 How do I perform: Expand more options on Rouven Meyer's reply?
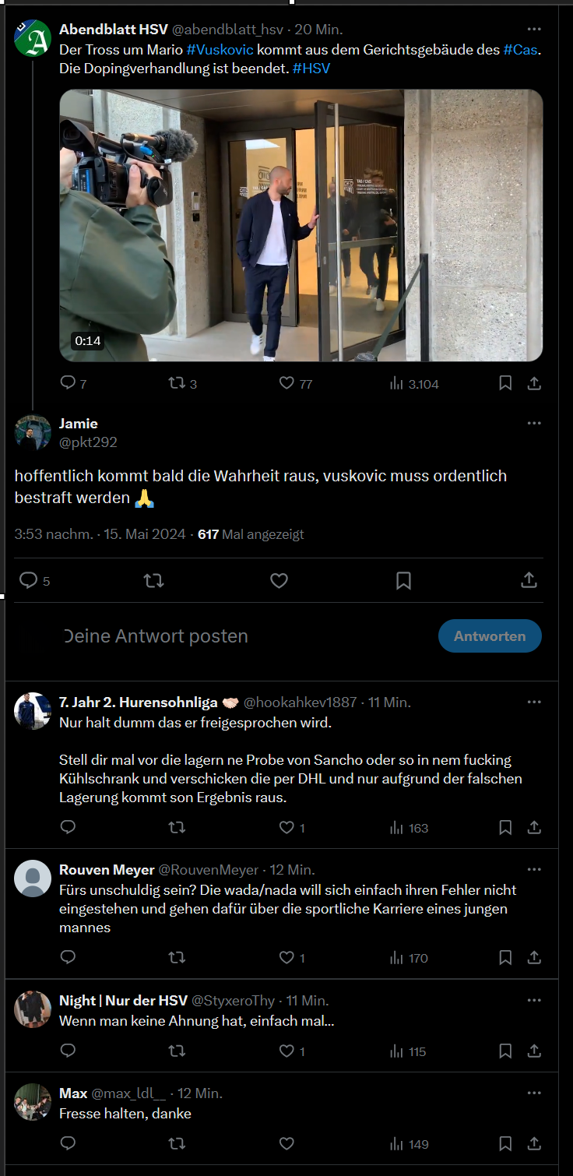534,870
